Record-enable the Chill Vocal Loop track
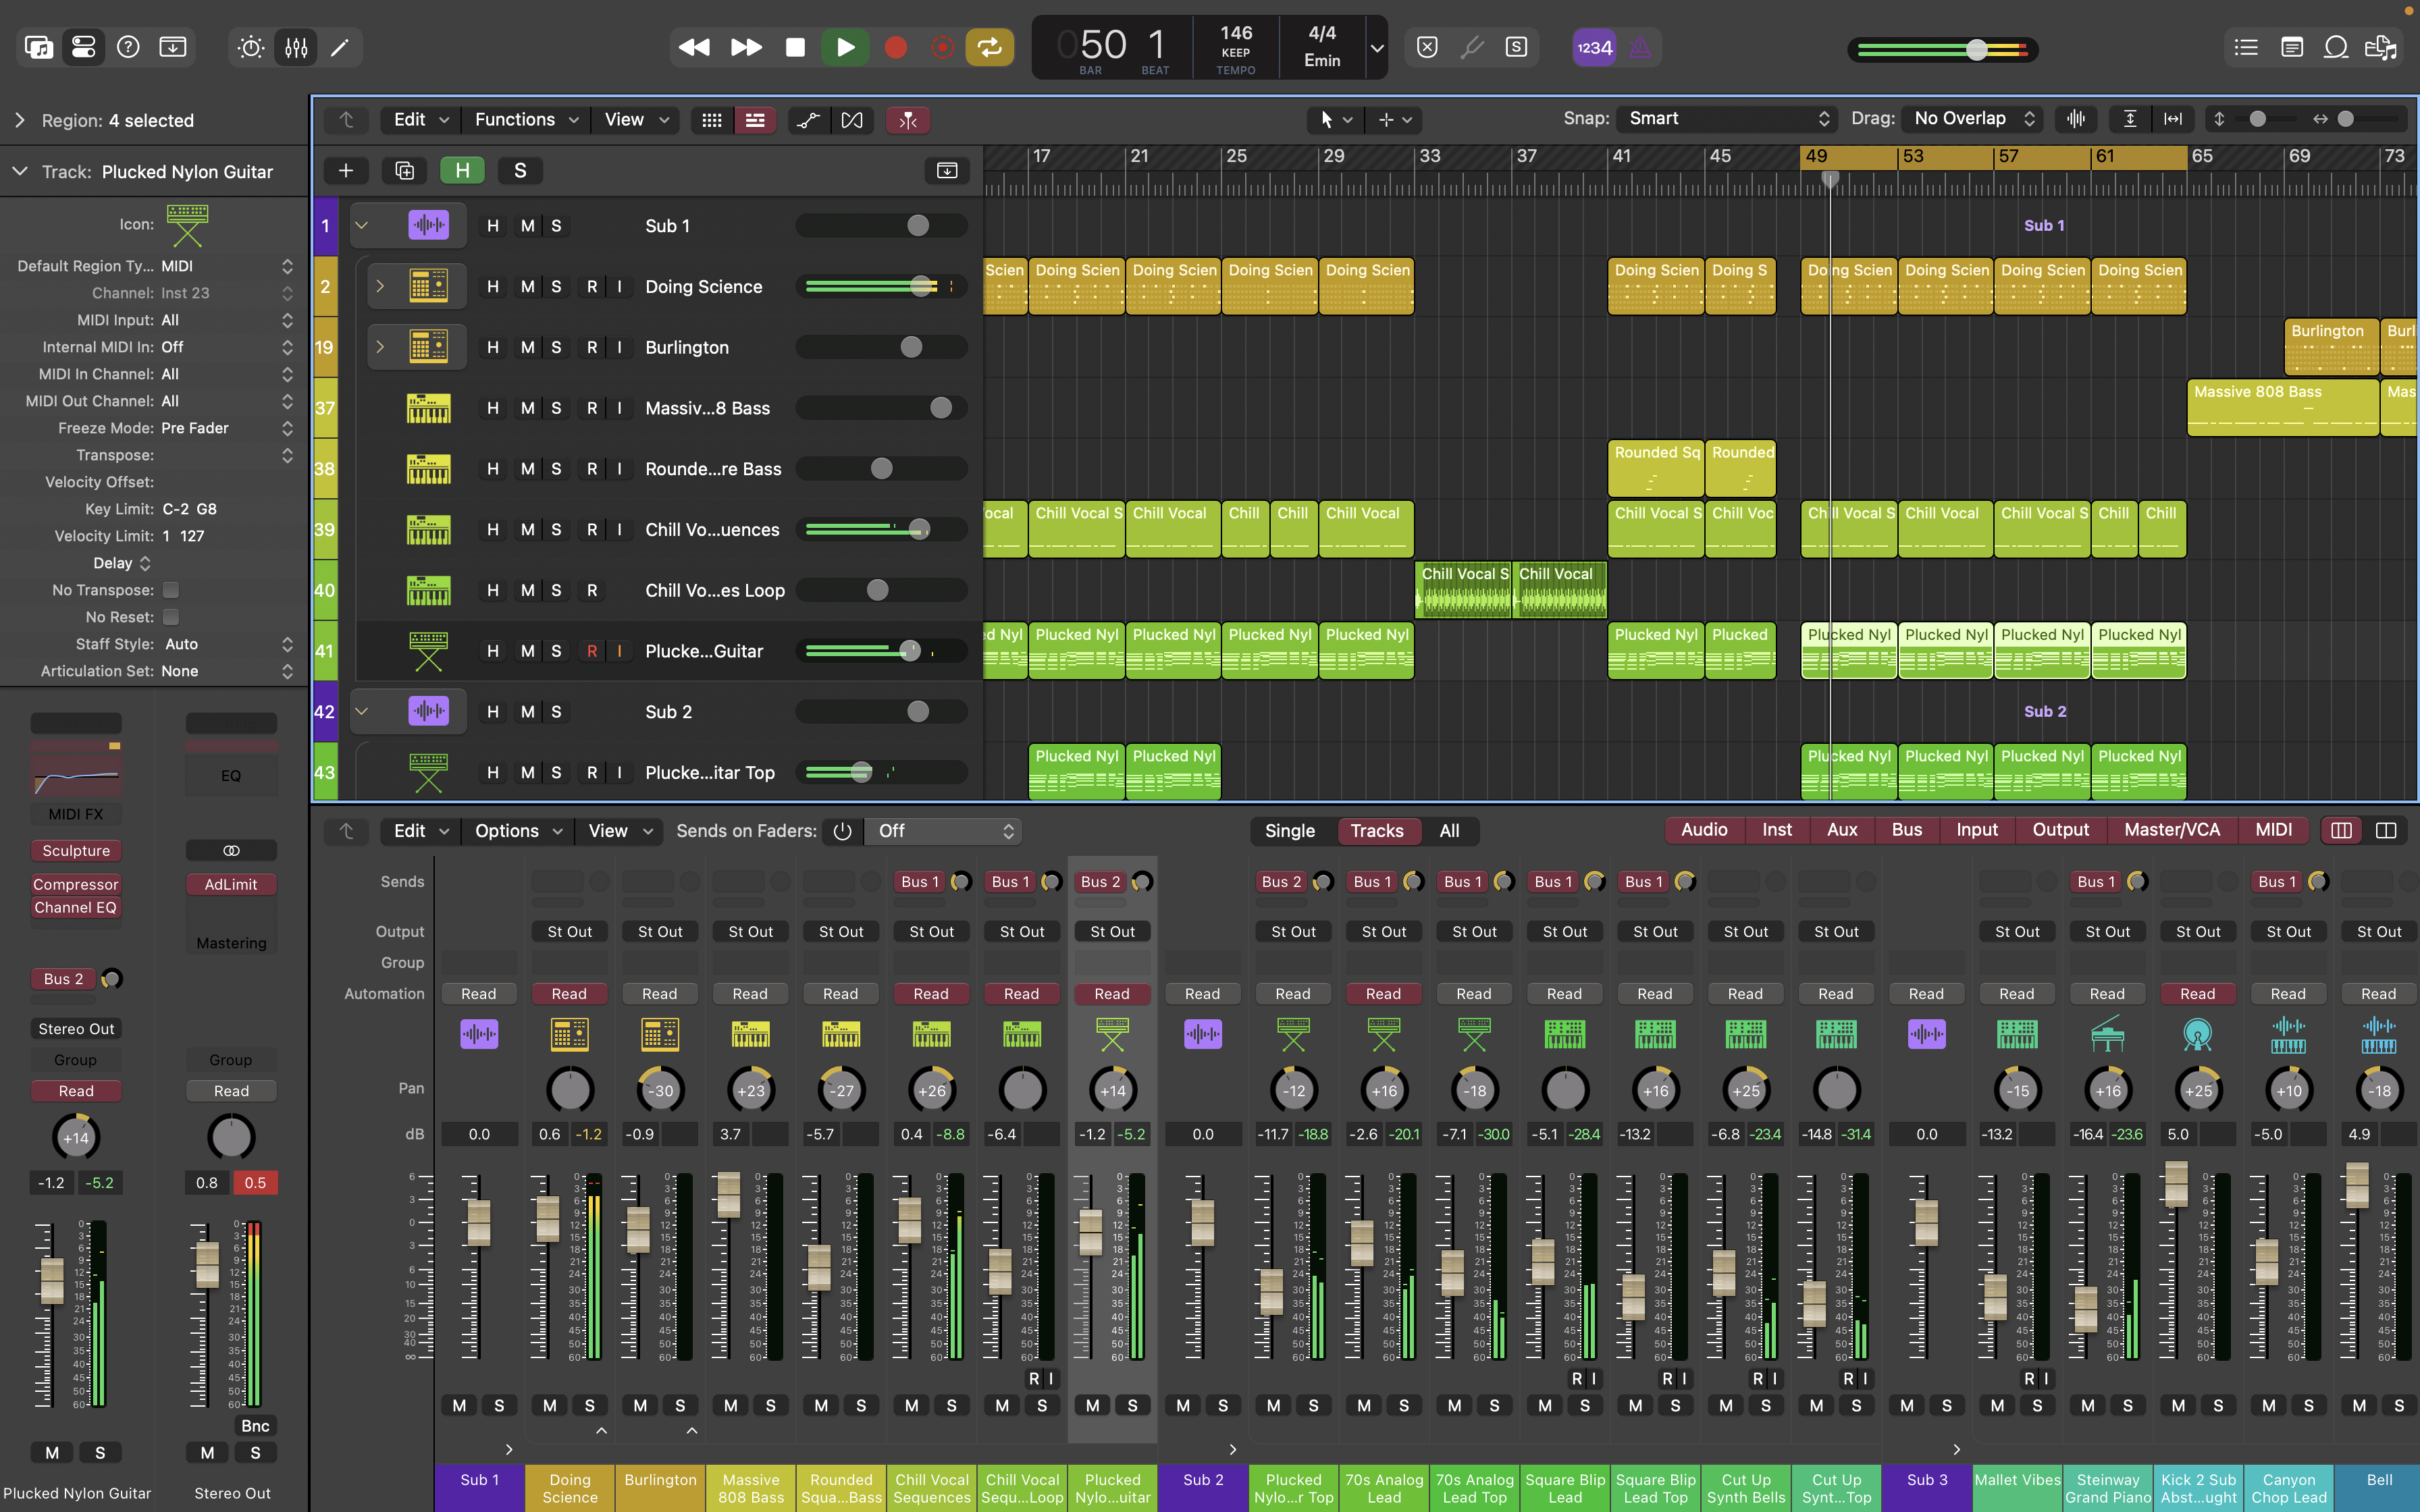Viewport: 2420px width, 1512px height. pyautogui.click(x=592, y=590)
